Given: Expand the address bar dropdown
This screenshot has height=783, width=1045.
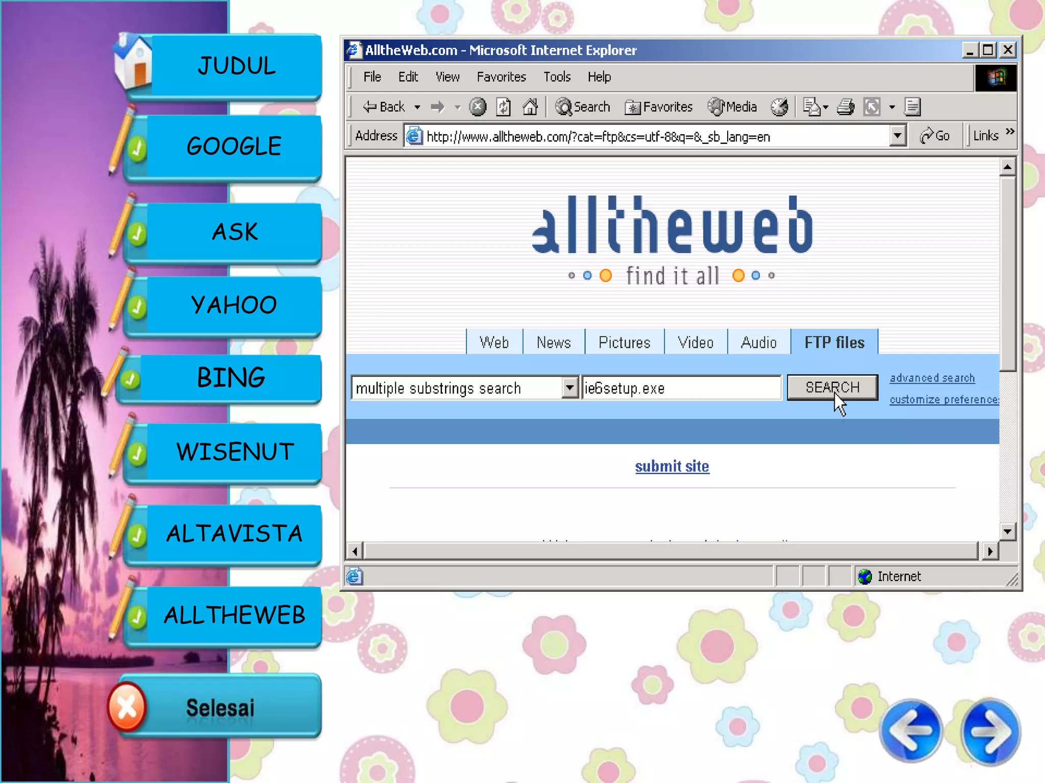Looking at the screenshot, I should click(898, 136).
